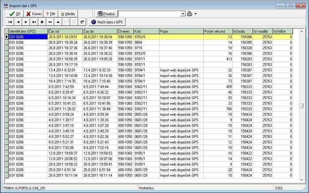Select highlighted E01 0286 identifier cell
The width and height of the screenshot is (309, 193).
[x=28, y=37]
